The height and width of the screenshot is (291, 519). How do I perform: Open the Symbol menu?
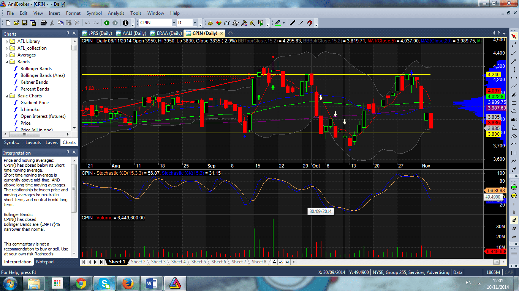point(94,13)
